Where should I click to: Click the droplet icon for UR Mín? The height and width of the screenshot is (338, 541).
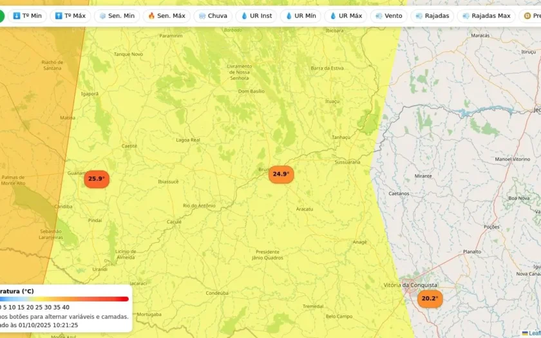289,16
